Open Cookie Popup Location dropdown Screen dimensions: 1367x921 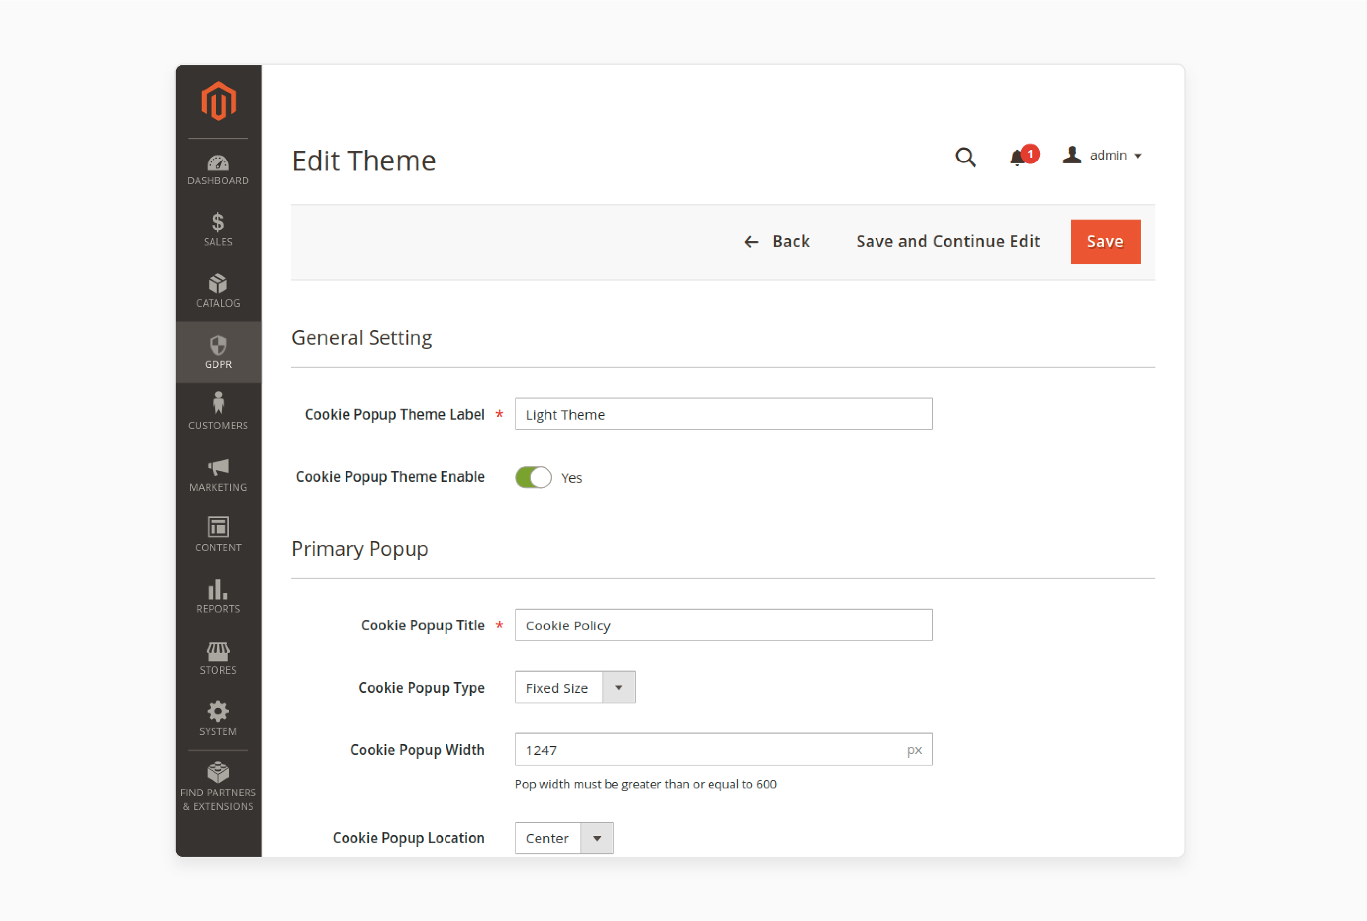[564, 838]
